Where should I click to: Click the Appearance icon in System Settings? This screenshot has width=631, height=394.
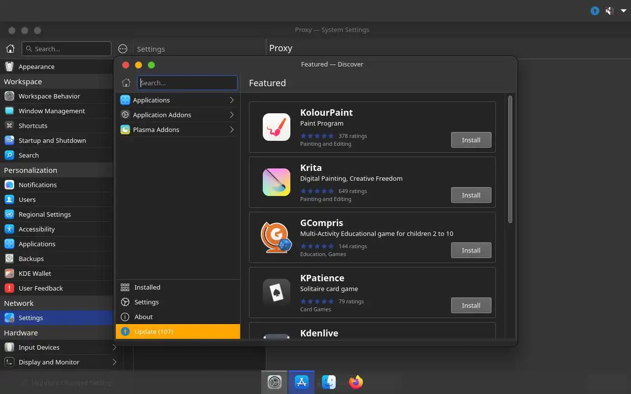click(9, 66)
